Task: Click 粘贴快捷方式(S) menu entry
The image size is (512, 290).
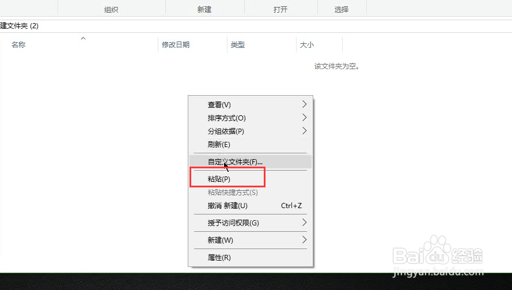Action: click(x=251, y=193)
